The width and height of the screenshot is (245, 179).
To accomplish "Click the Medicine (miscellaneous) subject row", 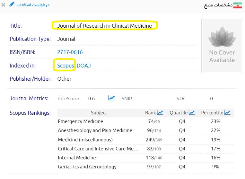I will tap(85, 140).
